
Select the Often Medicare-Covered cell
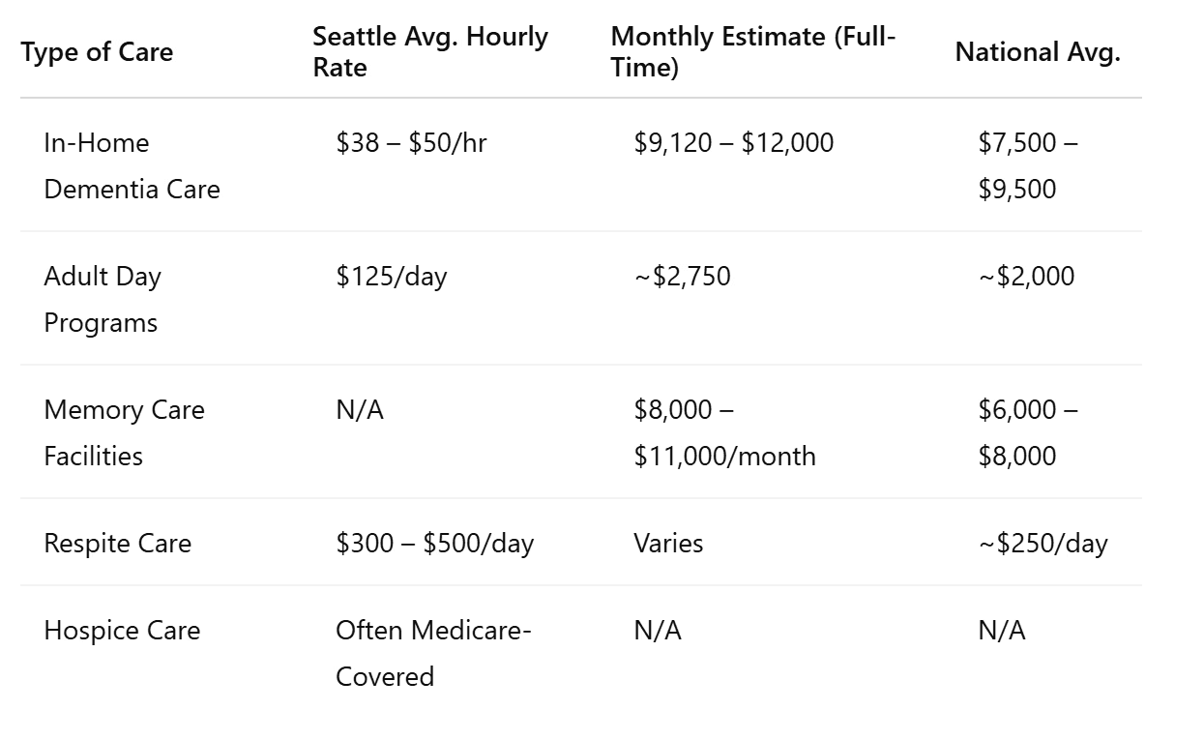[x=433, y=653]
